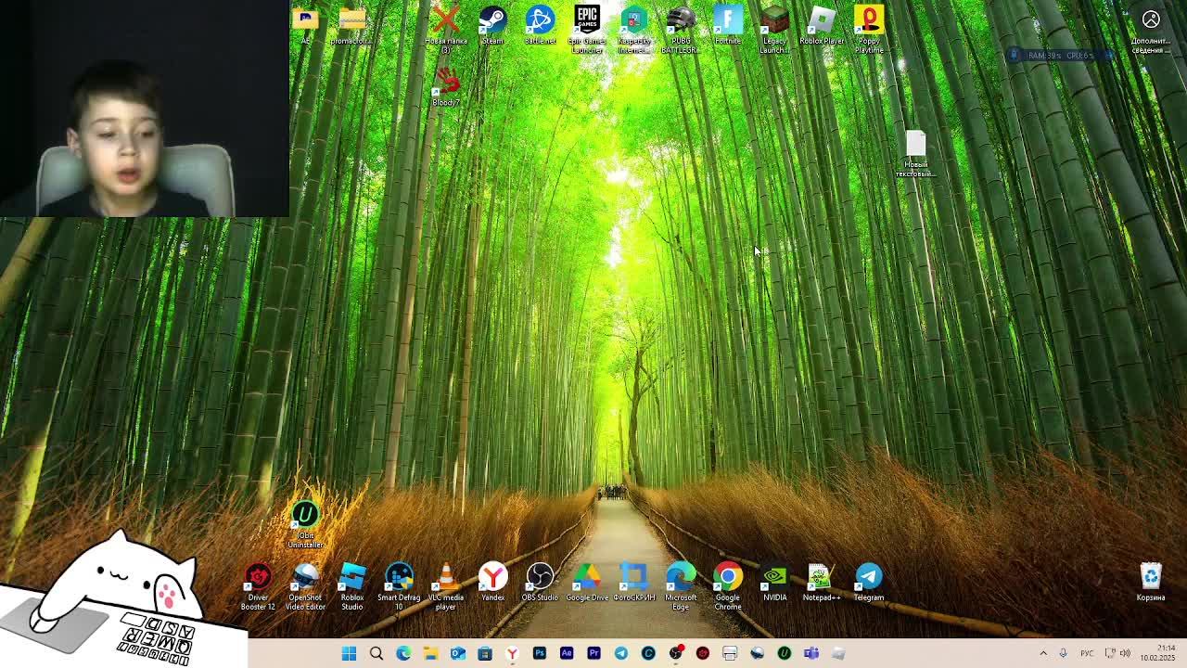Image resolution: width=1187 pixels, height=668 pixels.
Task: Open Microsoft Edge from the taskbar
Action: pos(403,653)
